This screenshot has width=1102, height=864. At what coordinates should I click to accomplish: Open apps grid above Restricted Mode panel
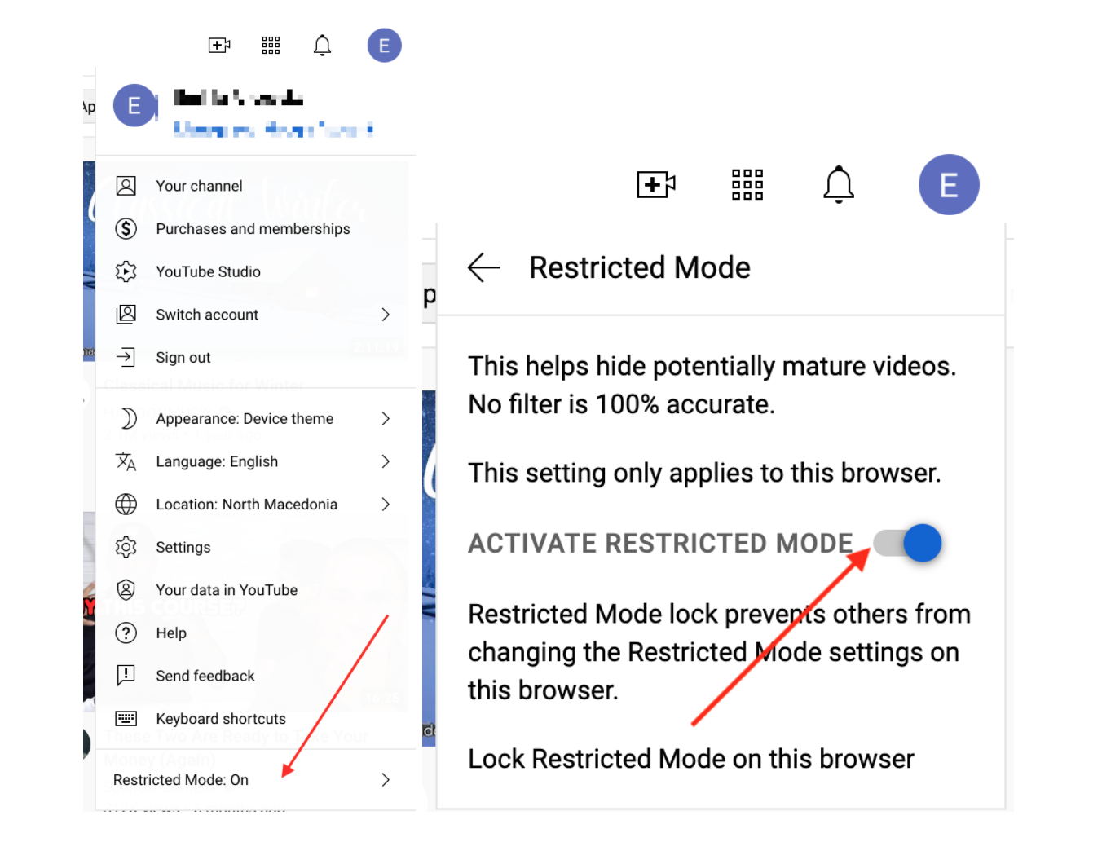(747, 184)
